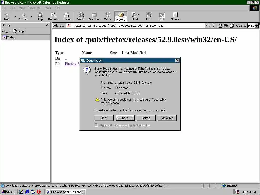Click the Quality spinner up arrow
Screen dimensions: 260x195
click(257, 25)
